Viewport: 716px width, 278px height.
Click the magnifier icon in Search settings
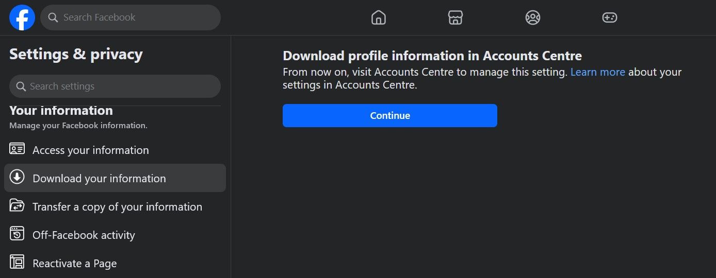(21, 86)
